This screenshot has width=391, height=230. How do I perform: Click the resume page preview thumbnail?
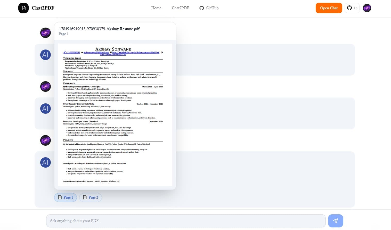pos(115,115)
